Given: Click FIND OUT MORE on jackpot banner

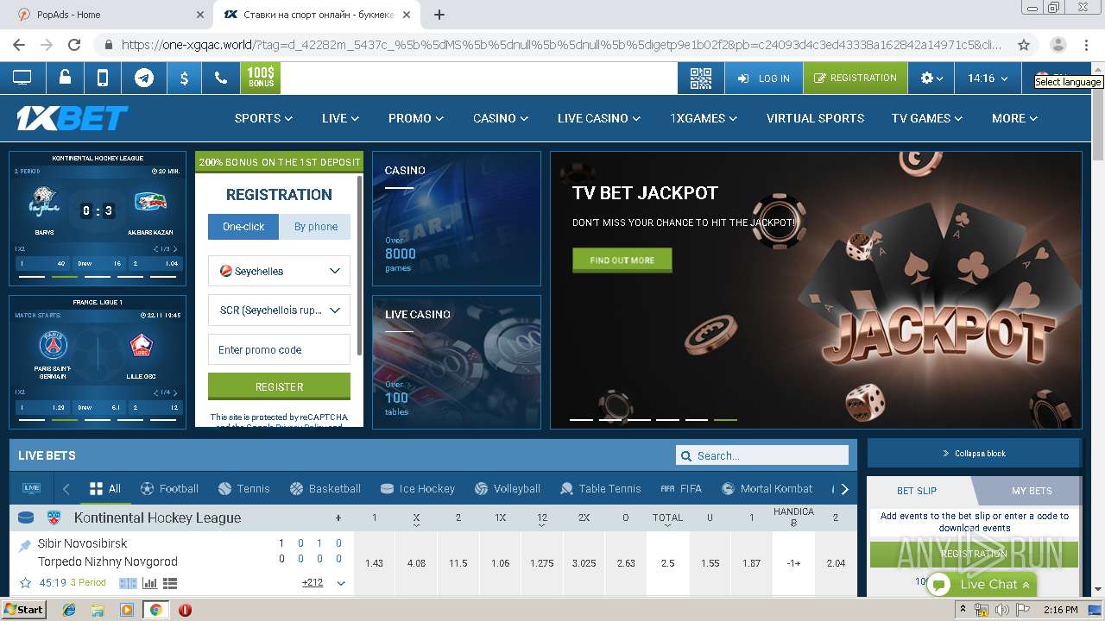Looking at the screenshot, I should [622, 260].
